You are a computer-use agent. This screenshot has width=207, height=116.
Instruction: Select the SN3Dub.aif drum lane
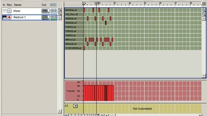pos(74,23)
